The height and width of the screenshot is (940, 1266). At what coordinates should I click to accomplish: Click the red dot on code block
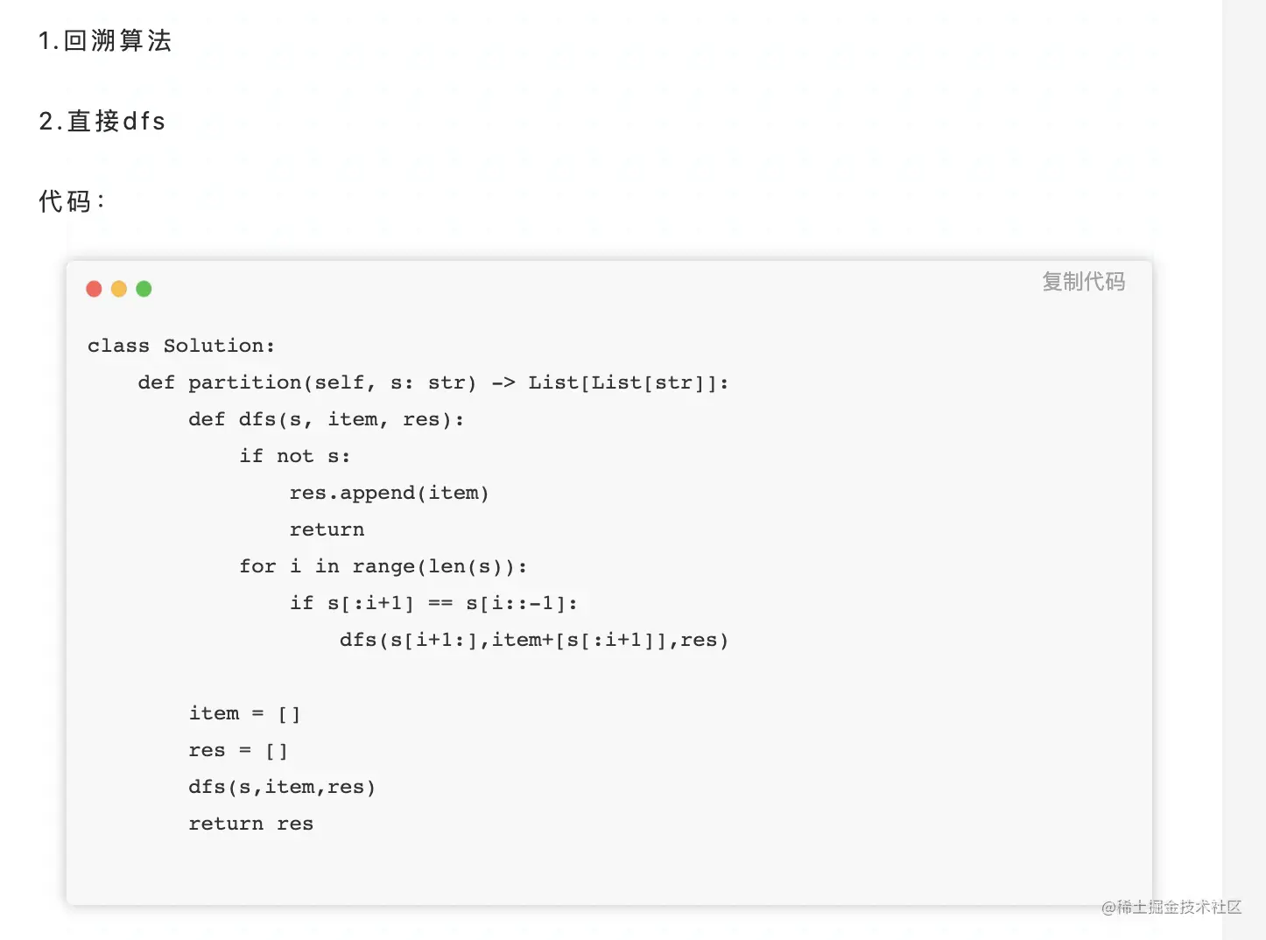click(95, 289)
